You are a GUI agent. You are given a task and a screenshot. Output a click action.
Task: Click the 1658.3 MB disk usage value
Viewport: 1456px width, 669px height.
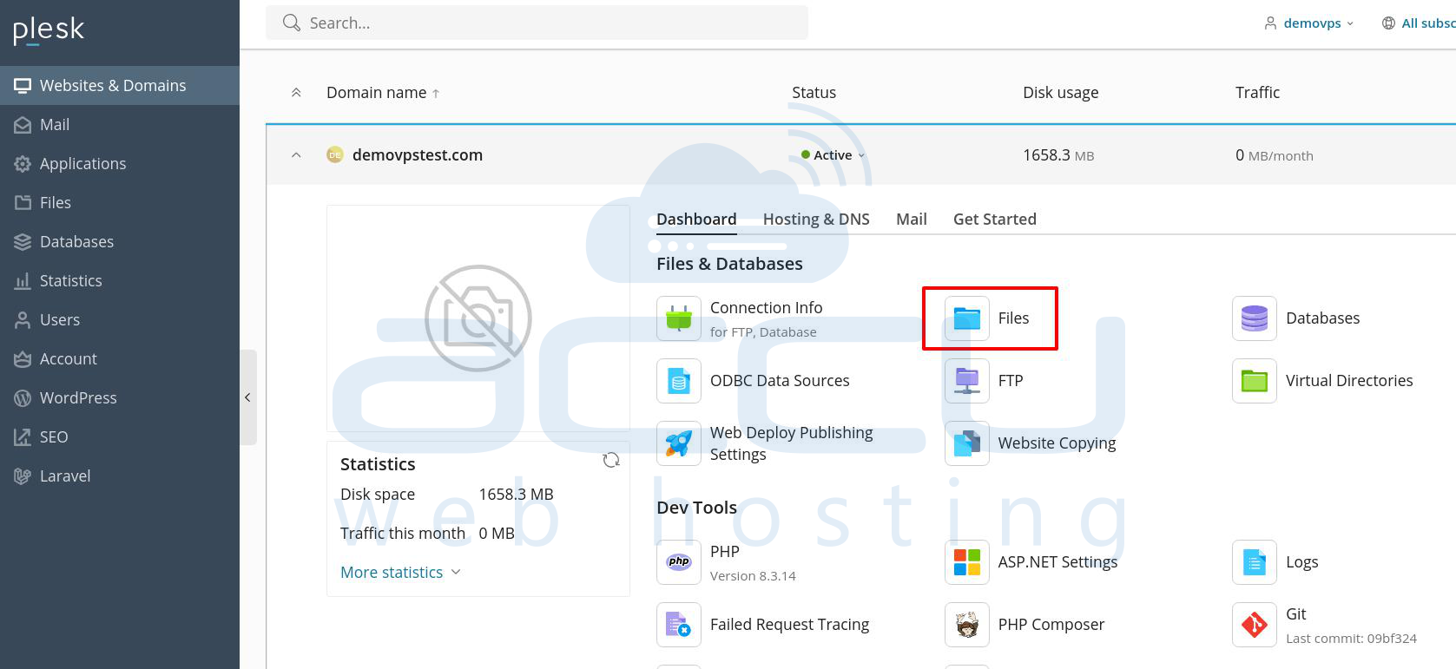click(x=1058, y=155)
